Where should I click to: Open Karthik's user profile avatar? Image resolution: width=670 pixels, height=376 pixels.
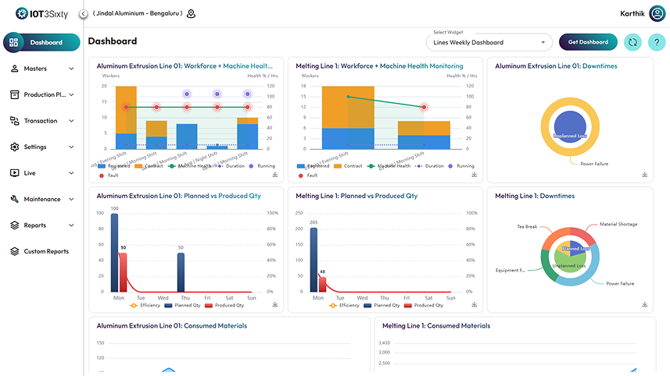click(x=657, y=13)
